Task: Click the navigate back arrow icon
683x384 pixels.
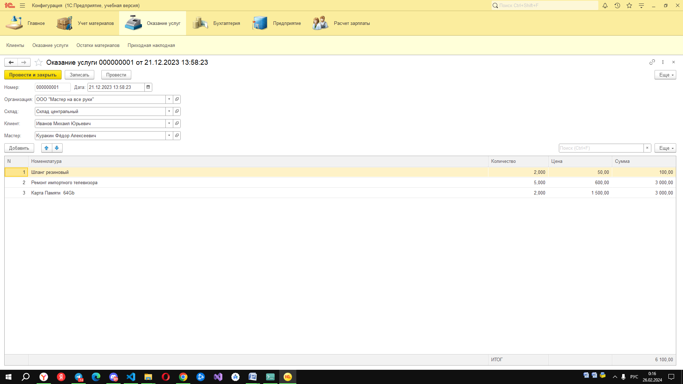Action: click(10, 62)
